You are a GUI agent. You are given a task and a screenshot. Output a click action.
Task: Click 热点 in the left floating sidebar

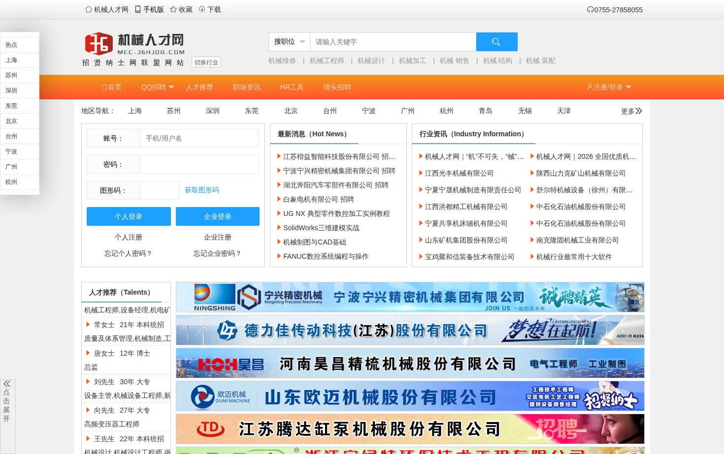(x=20, y=45)
